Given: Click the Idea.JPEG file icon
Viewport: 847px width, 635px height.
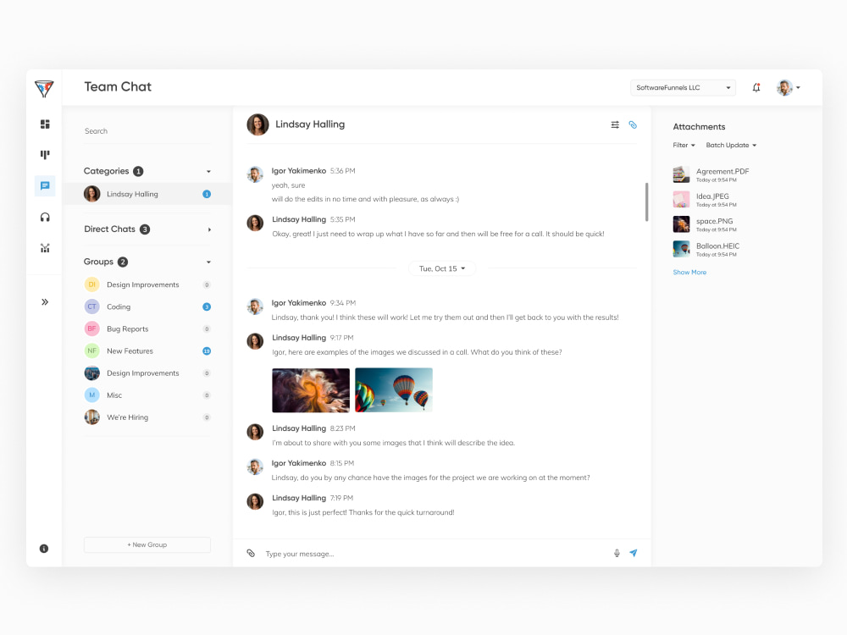Looking at the screenshot, I should point(681,199).
